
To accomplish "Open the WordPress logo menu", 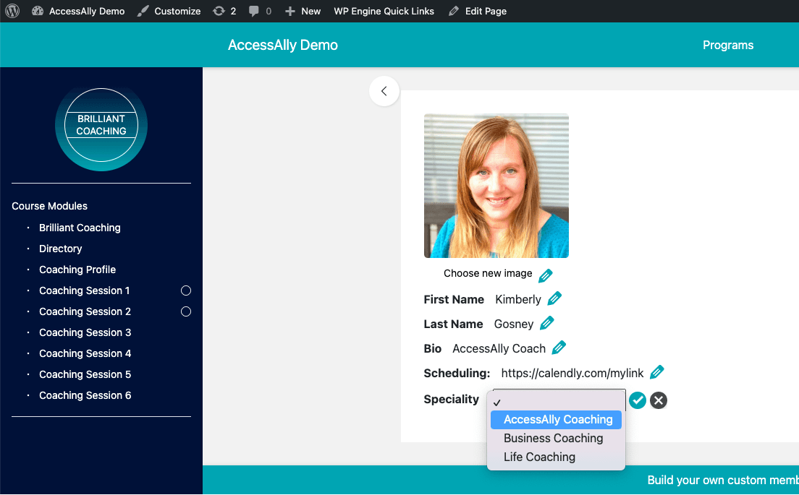I will pos(12,11).
